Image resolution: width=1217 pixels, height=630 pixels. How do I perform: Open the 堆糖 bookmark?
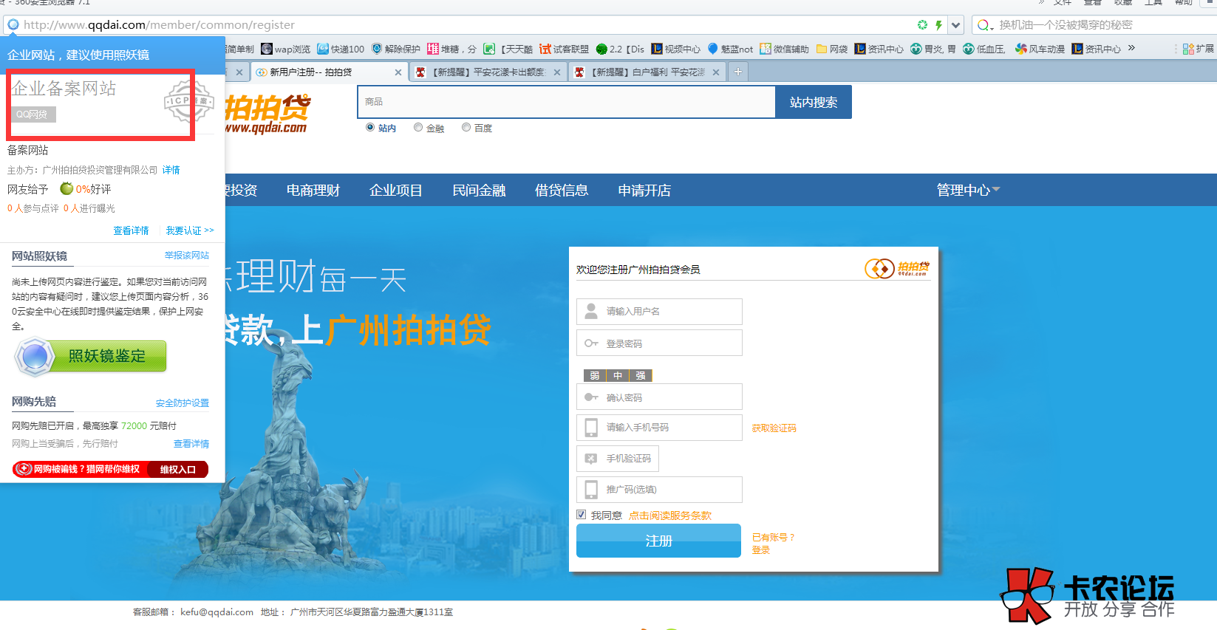(451, 49)
